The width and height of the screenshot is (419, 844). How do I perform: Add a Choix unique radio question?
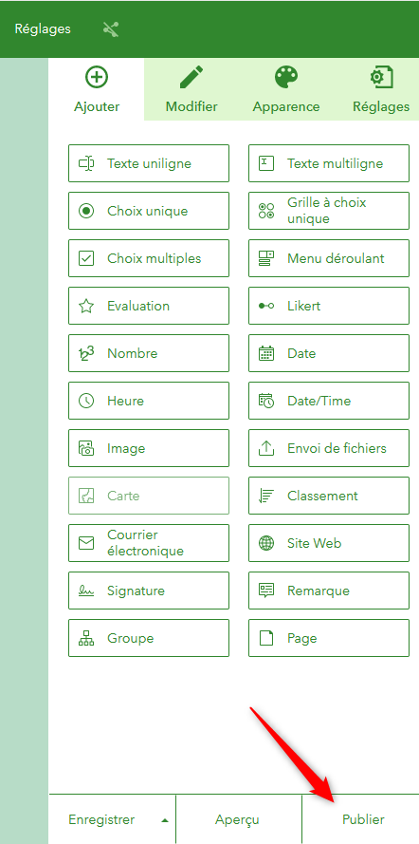[x=149, y=211]
